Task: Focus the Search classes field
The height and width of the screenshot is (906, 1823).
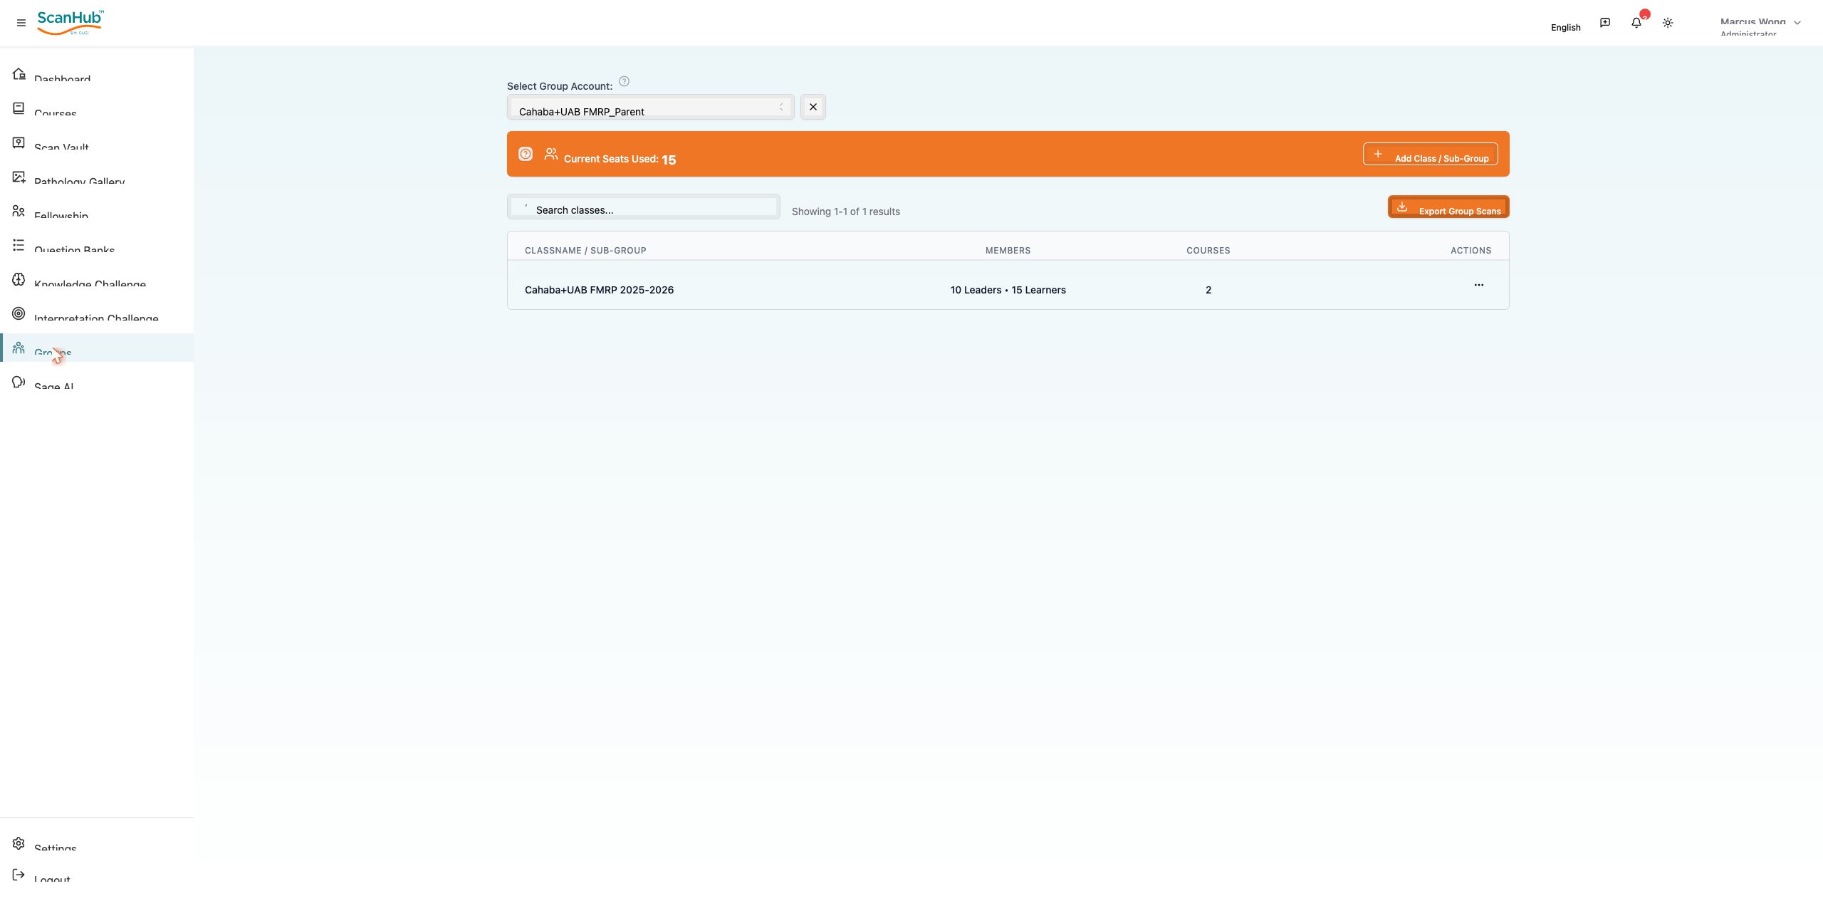Action: [644, 207]
